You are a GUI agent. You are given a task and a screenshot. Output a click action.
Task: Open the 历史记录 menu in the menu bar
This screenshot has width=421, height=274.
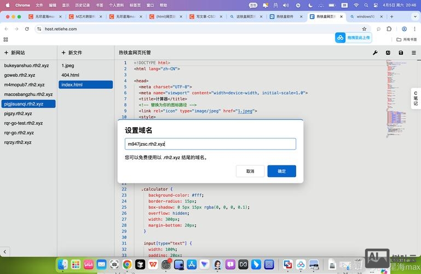(82, 5)
